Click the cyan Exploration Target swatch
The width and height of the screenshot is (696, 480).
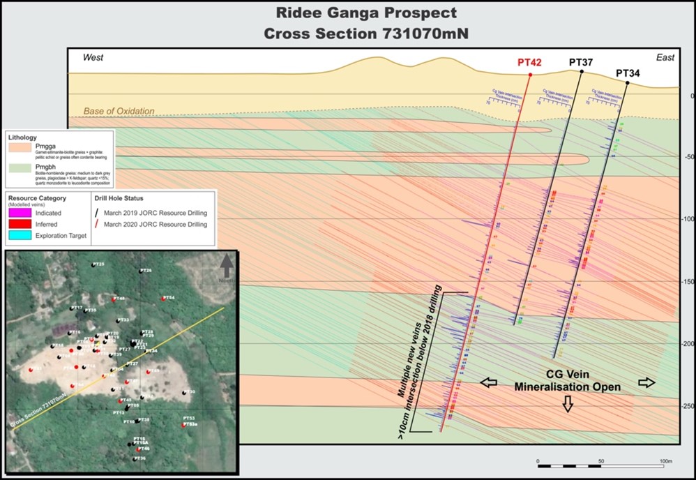pos(18,236)
